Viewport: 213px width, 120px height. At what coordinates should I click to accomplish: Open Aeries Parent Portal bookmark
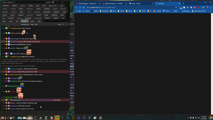pos(199,11)
